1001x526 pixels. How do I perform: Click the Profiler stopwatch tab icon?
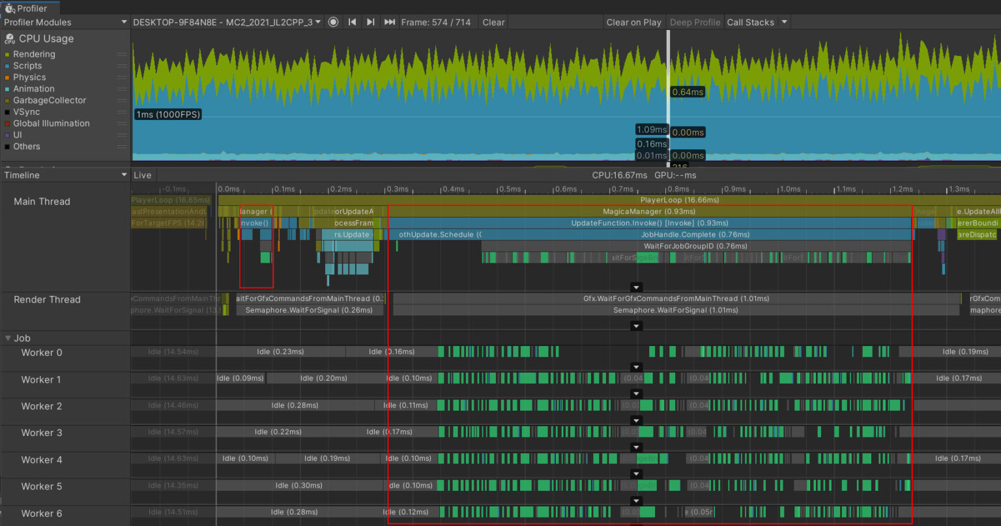point(10,8)
